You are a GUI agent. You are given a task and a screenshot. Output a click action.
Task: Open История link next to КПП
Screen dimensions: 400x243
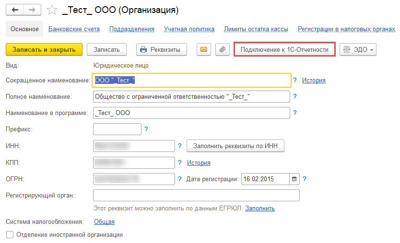[x=199, y=162]
